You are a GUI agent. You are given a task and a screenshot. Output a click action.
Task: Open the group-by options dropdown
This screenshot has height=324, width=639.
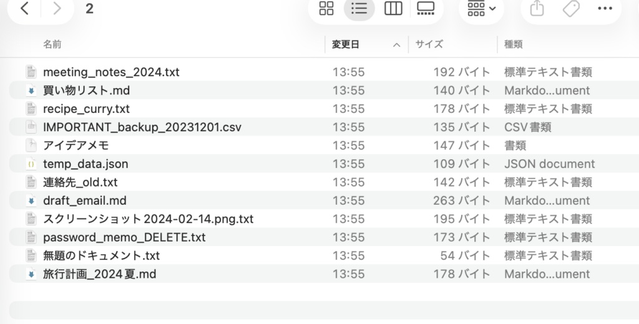(x=482, y=9)
